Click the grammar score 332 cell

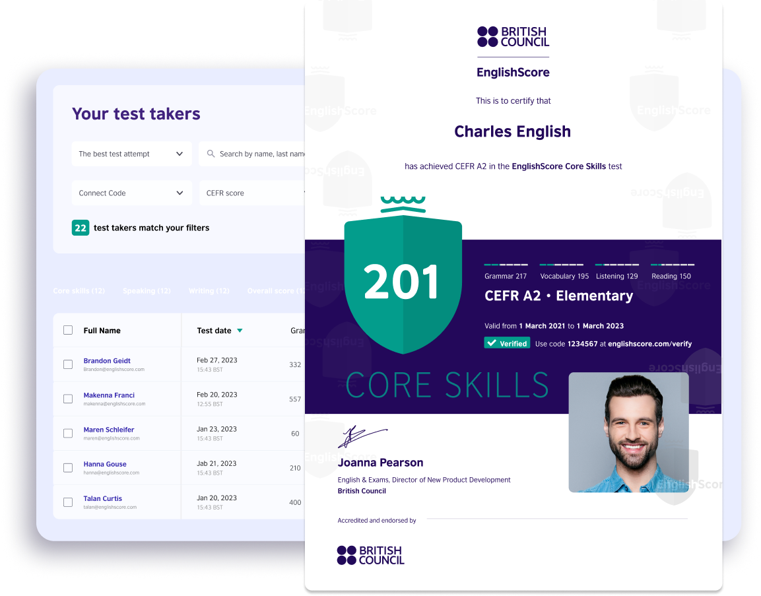(295, 364)
